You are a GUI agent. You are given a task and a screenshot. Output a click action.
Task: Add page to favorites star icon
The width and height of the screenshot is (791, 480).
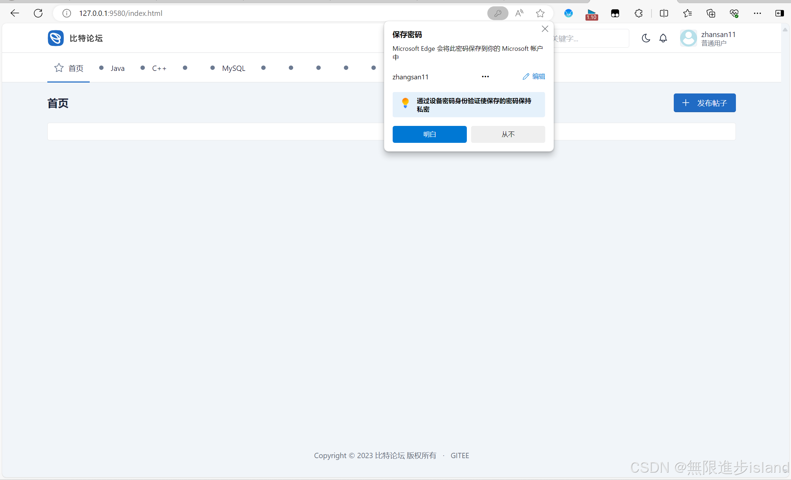pos(540,13)
